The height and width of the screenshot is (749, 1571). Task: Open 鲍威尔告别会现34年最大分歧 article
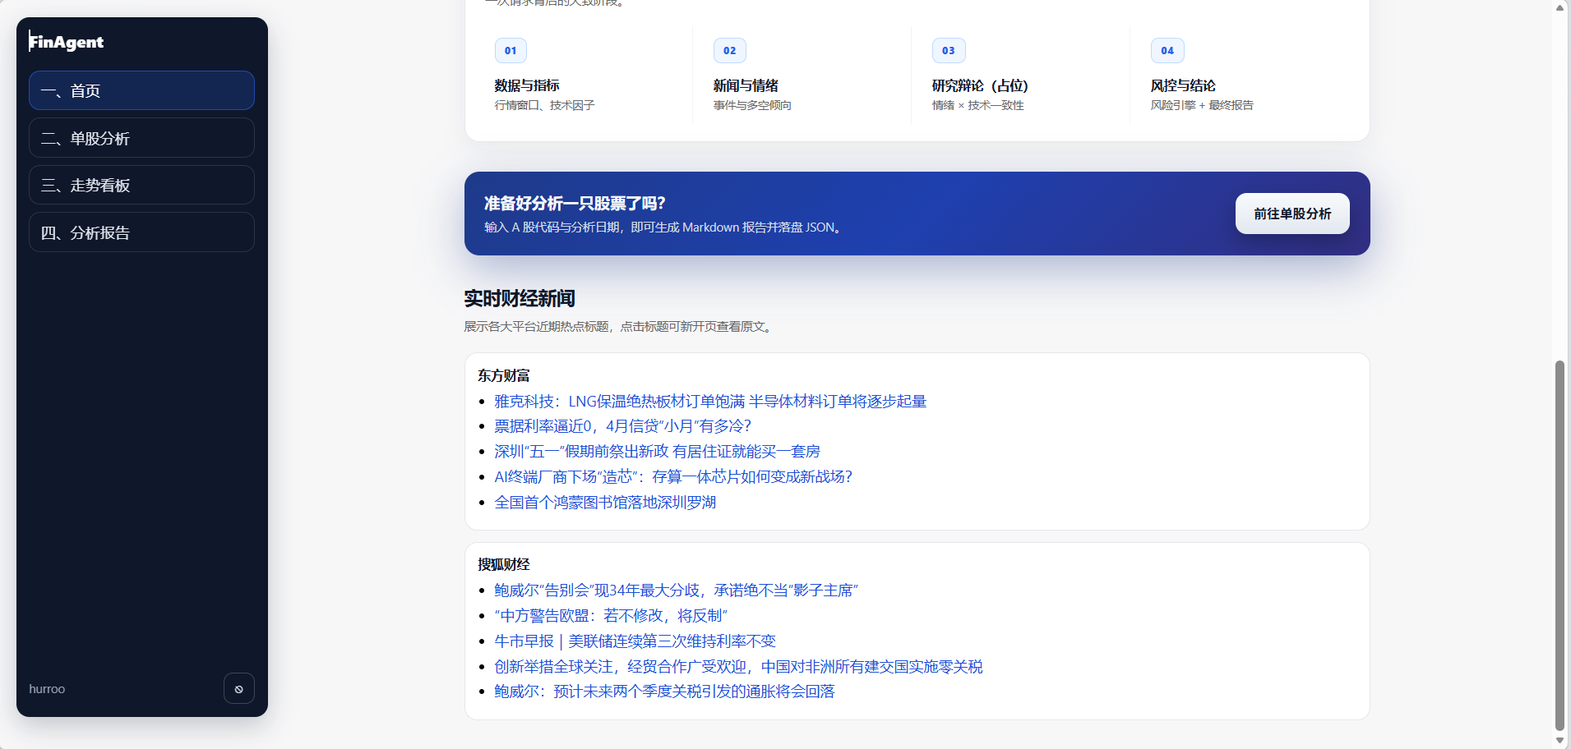click(x=676, y=590)
